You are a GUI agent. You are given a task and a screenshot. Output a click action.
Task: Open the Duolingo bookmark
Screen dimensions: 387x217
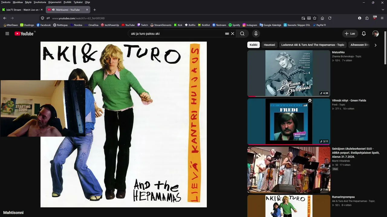[27, 25]
